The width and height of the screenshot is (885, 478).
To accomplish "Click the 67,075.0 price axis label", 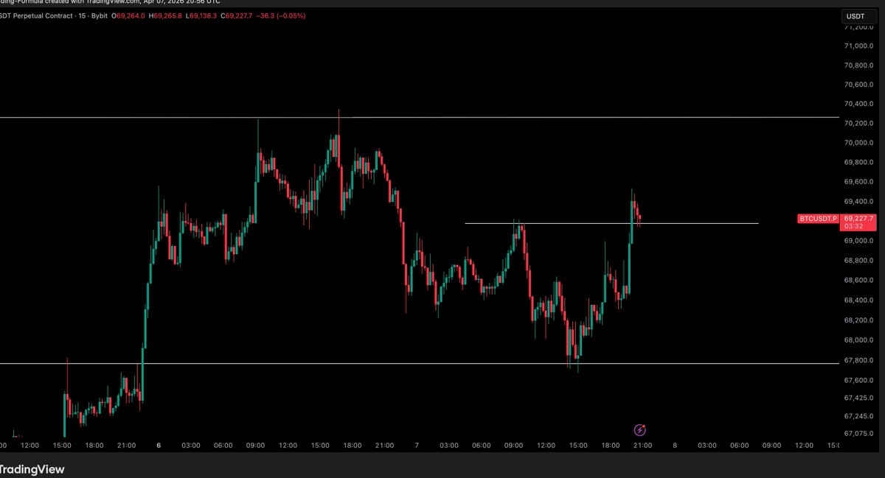I will 859,433.
